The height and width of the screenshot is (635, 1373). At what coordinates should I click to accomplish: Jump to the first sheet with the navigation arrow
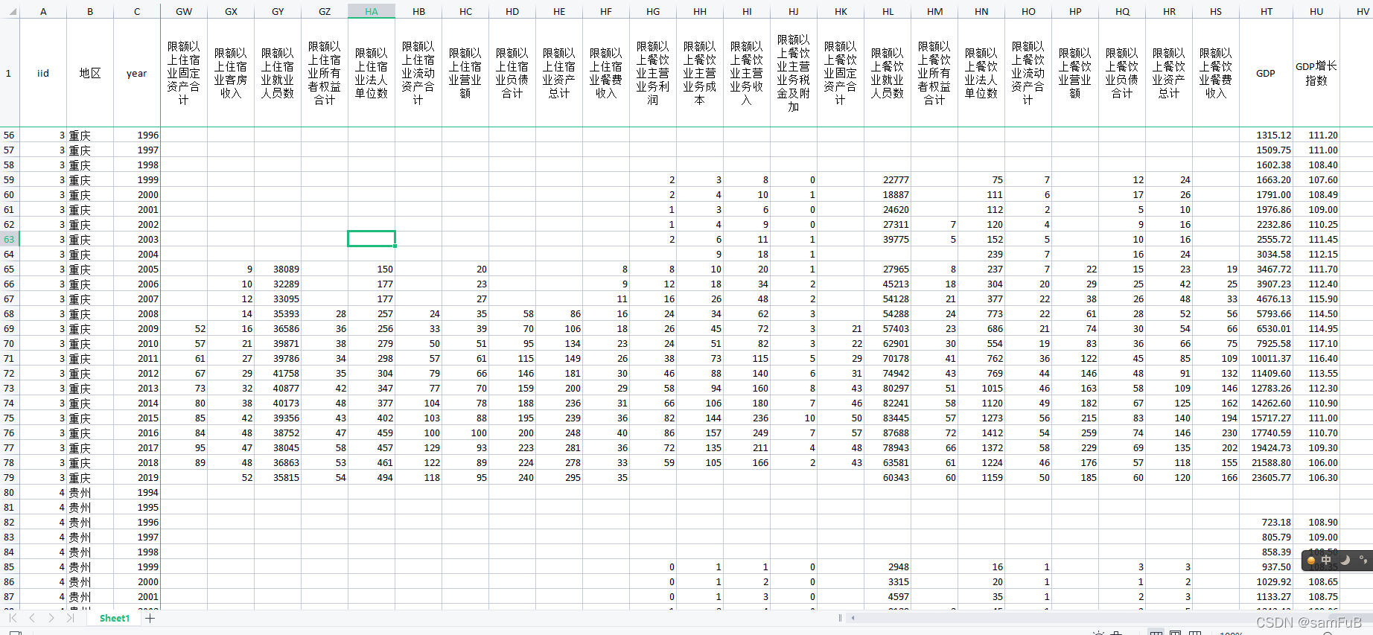click(x=13, y=618)
